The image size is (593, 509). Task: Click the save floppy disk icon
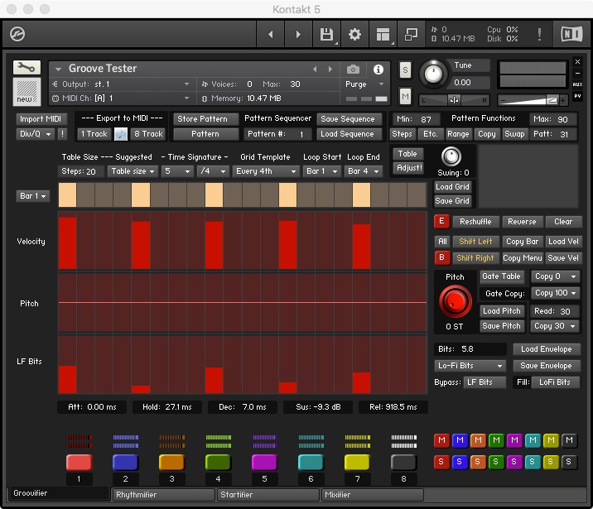click(x=326, y=35)
